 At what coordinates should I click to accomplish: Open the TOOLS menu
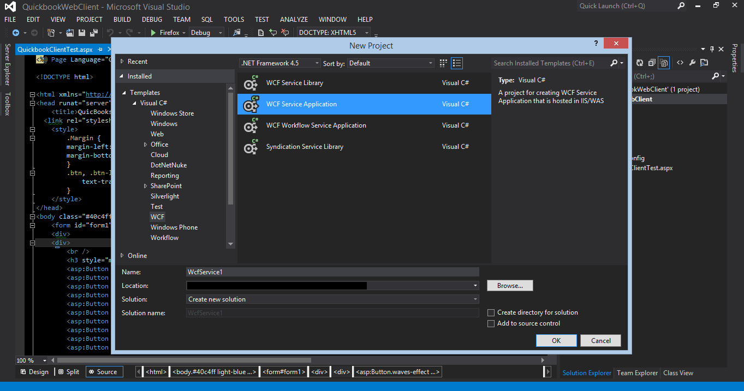click(x=234, y=19)
